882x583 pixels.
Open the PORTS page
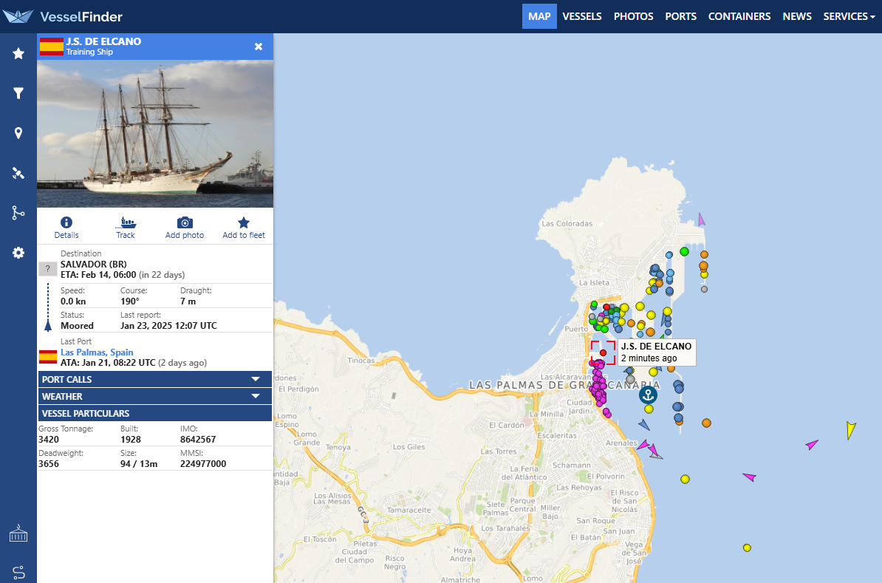[680, 16]
